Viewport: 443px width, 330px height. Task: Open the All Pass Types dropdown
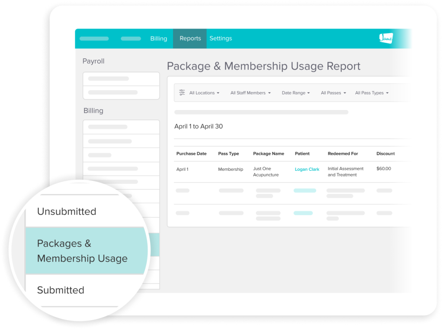coord(371,93)
